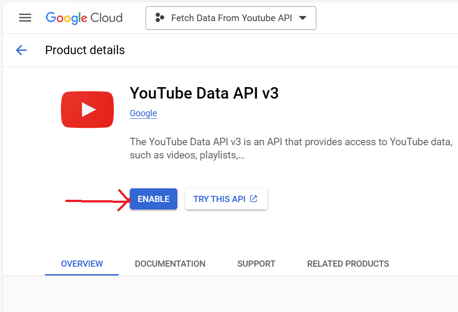Click the external link icon beside Try This API
Image resolution: width=458 pixels, height=312 pixels.
(x=254, y=199)
